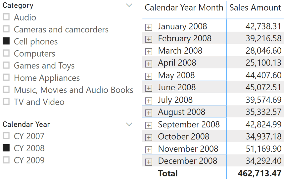Tick the Computers category checkbox
Screen dimensions: 284x179
point(6,53)
